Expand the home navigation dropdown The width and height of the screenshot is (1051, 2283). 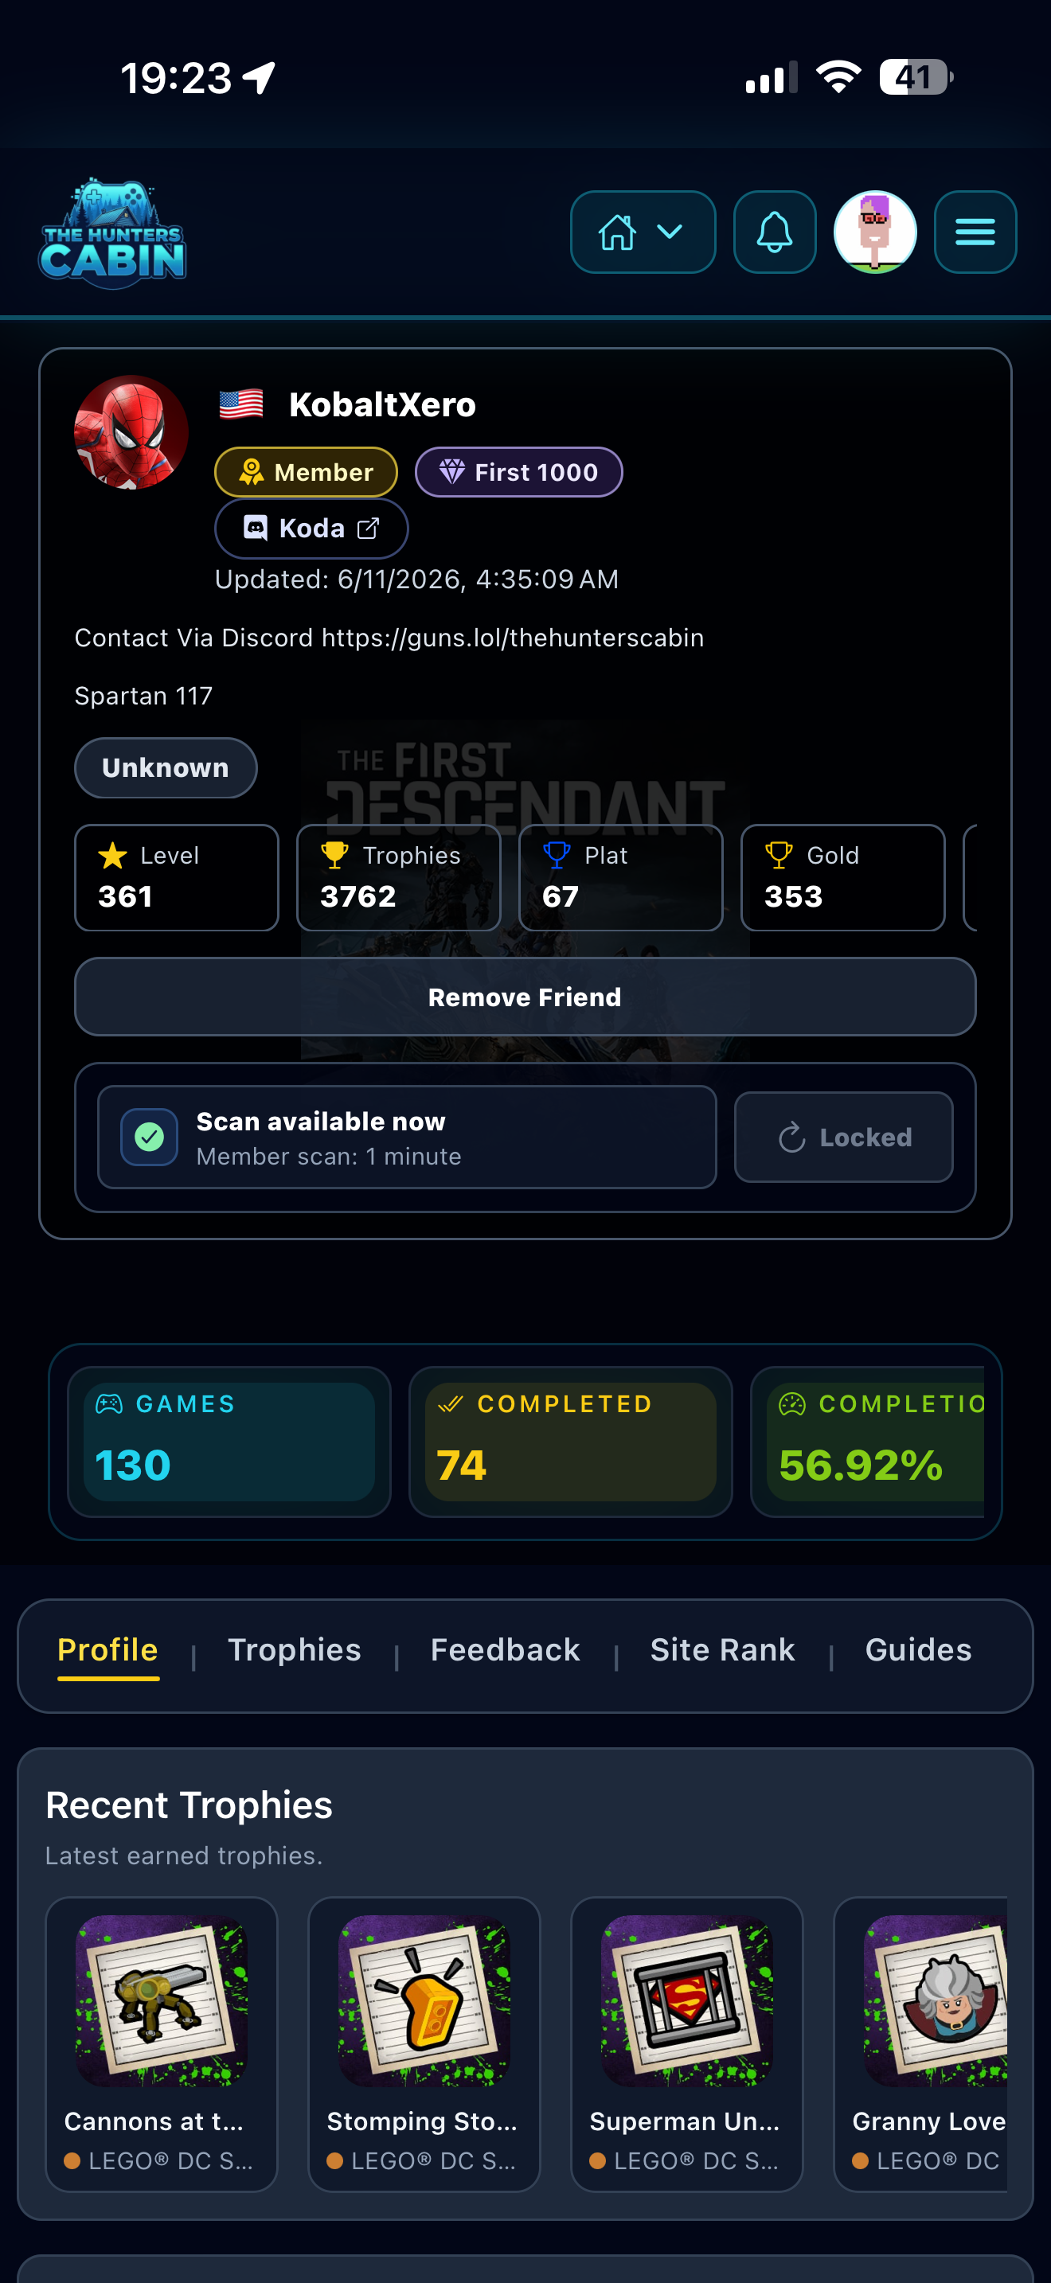point(643,232)
